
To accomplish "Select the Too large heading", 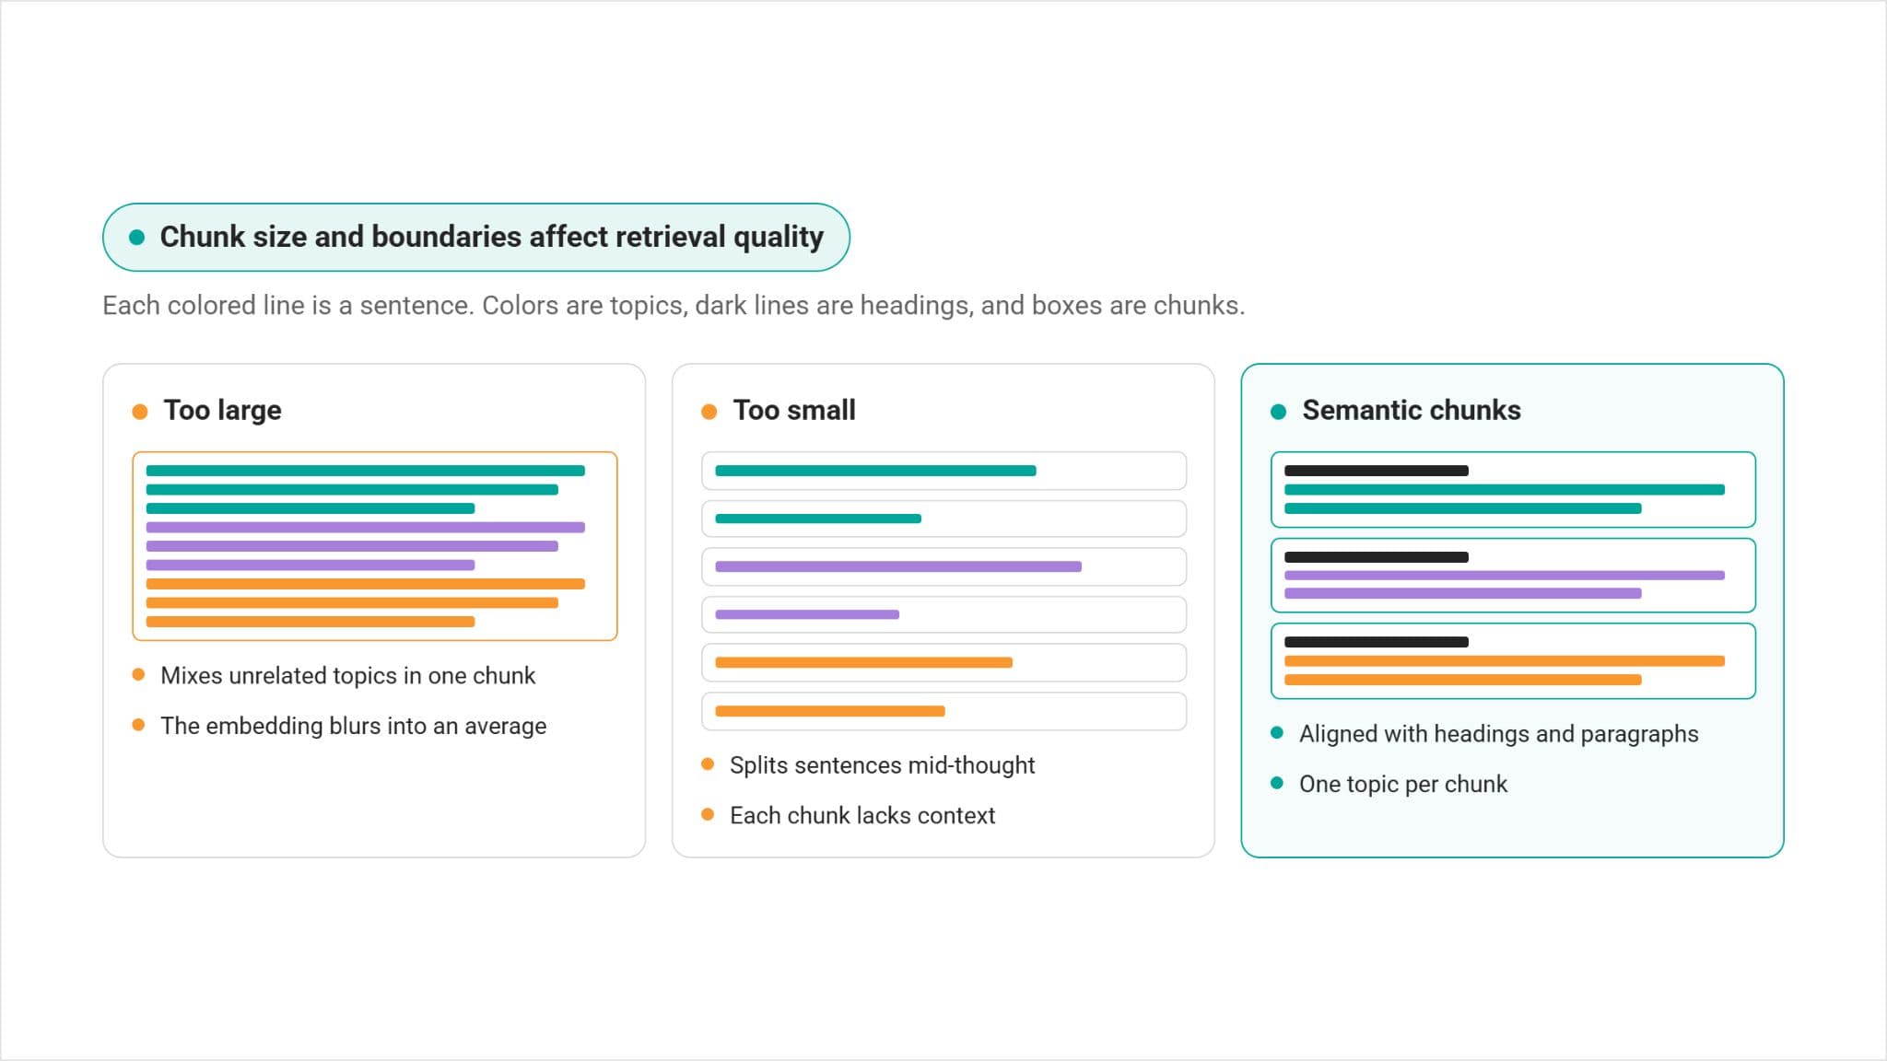I will 223,410.
